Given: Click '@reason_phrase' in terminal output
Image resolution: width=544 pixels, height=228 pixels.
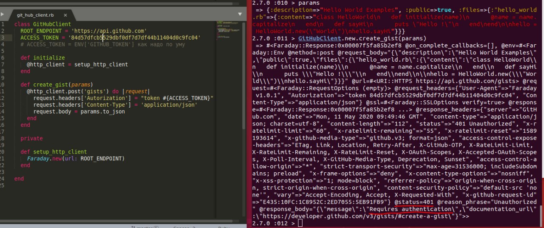Looking at the screenshot, I should pos(462,202).
